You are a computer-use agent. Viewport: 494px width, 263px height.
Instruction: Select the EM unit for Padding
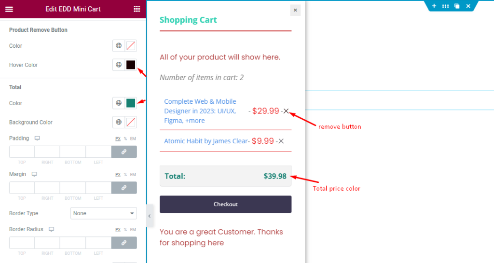point(133,138)
